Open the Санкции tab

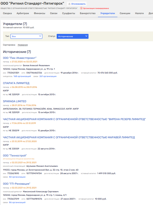(x=125, y=13)
